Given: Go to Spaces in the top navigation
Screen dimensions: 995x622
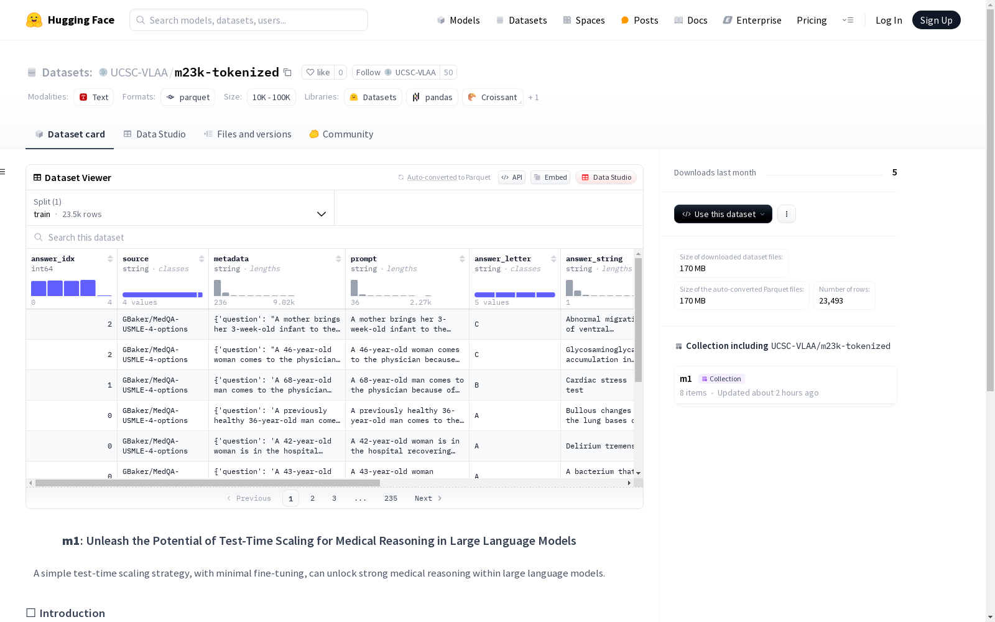Looking at the screenshot, I should point(584,20).
